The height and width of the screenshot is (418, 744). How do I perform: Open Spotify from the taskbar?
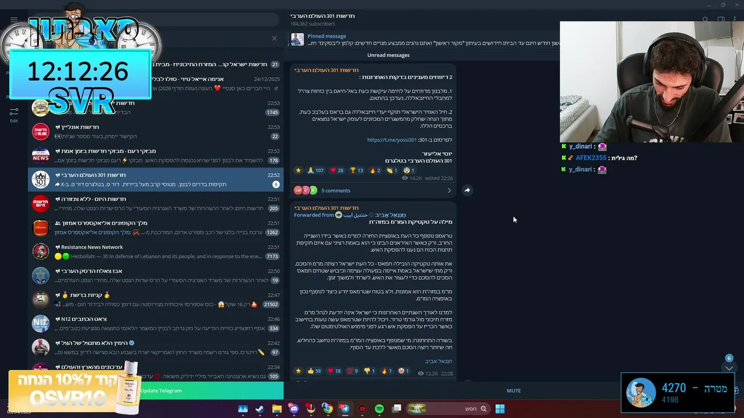pos(379,409)
